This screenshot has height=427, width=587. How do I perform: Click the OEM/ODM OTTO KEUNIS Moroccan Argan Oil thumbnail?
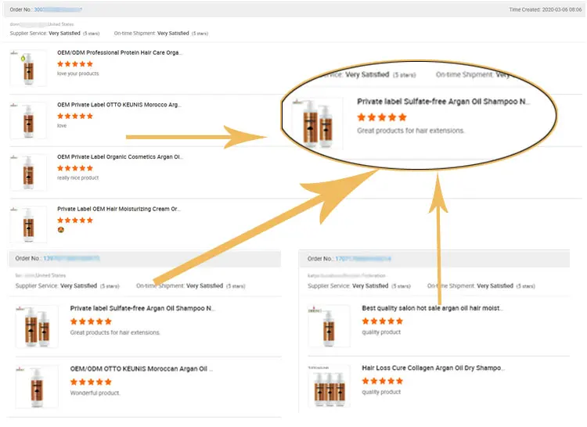coord(37,386)
